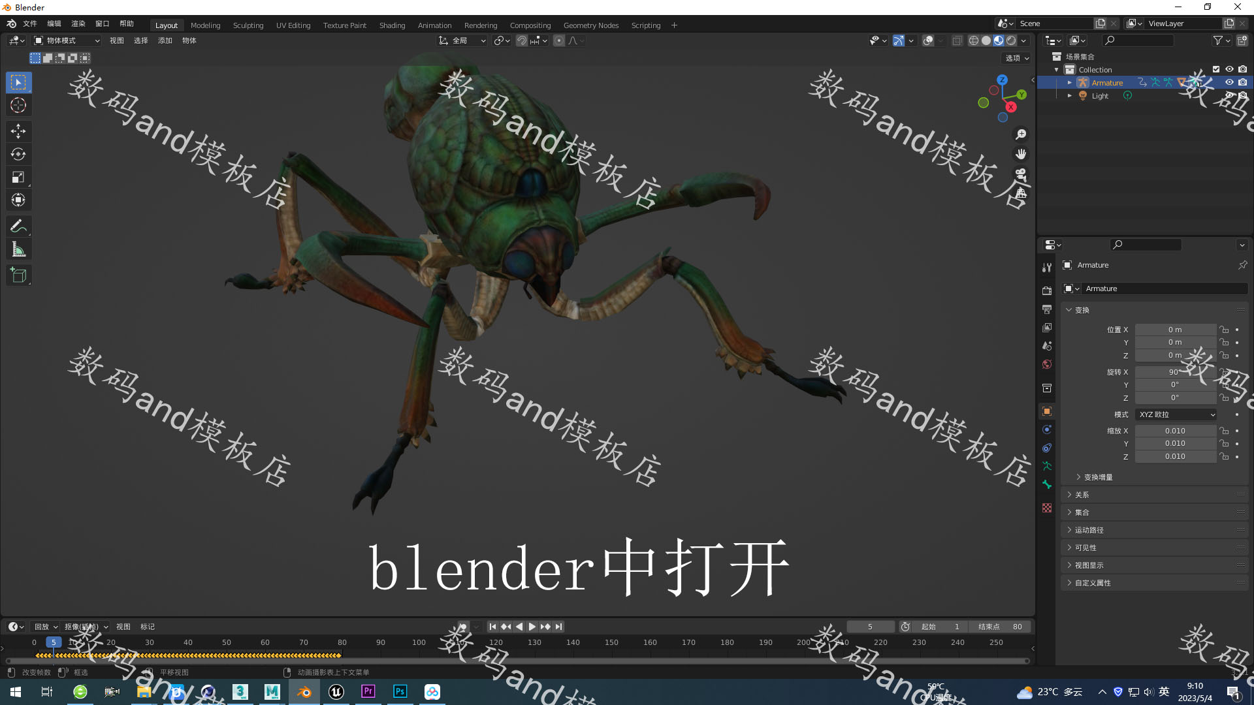The height and width of the screenshot is (705, 1254).
Task: Open the timeline Playback dropdown
Action: click(46, 627)
